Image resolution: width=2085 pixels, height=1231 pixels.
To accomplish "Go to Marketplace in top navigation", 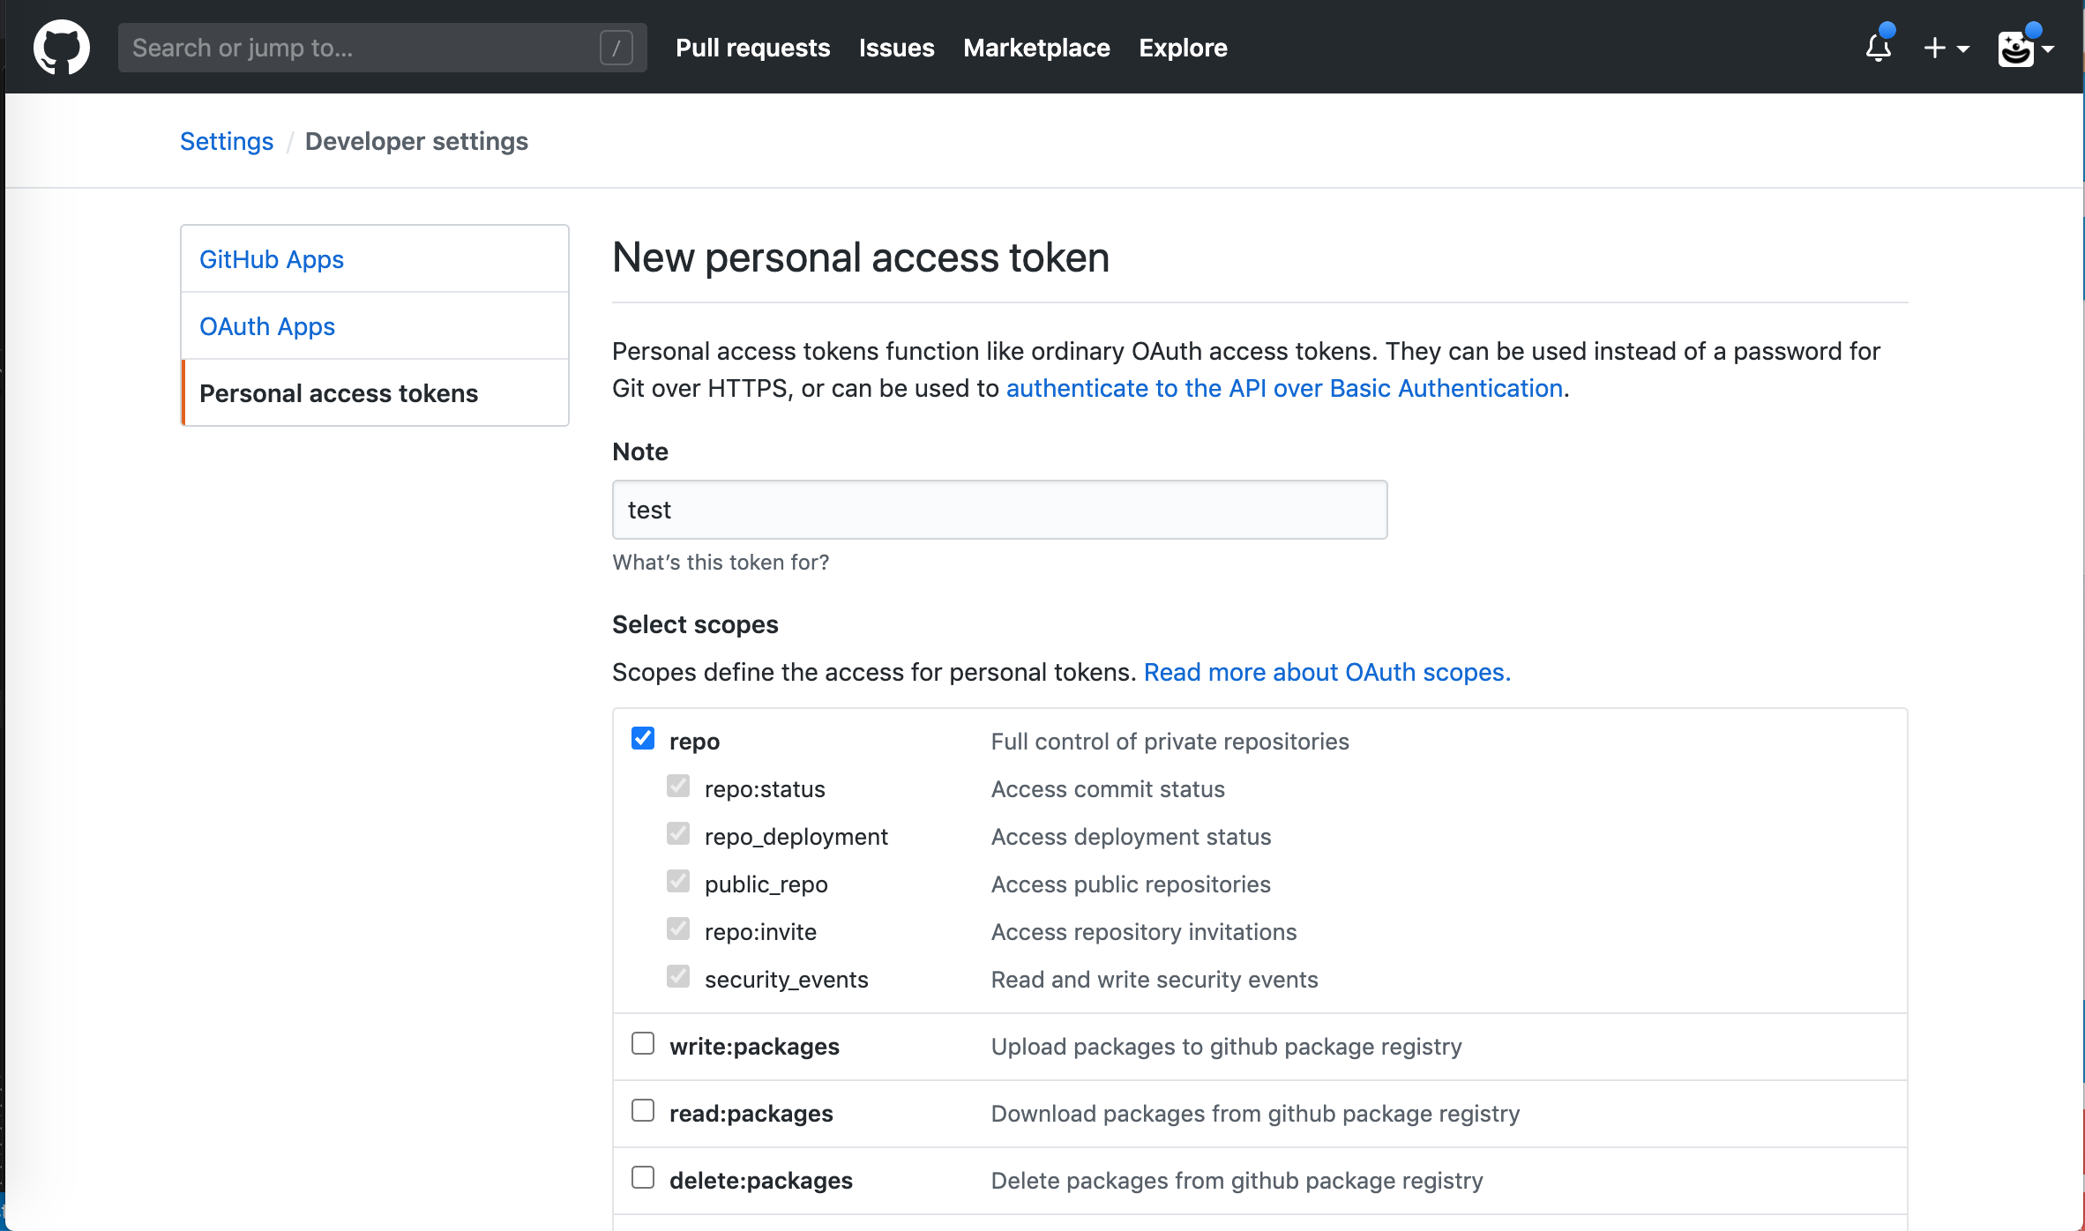I will click(x=1036, y=48).
